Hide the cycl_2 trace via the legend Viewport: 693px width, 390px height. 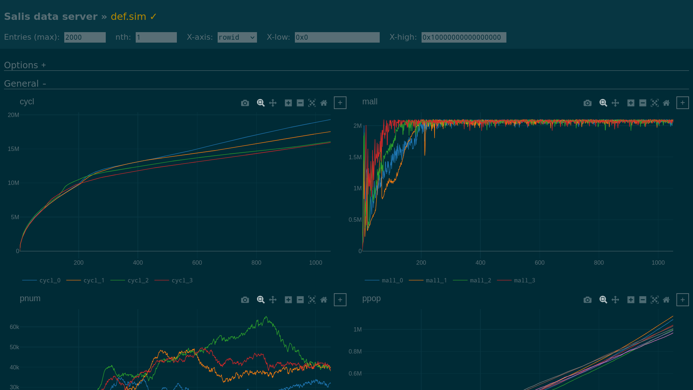tap(138, 280)
